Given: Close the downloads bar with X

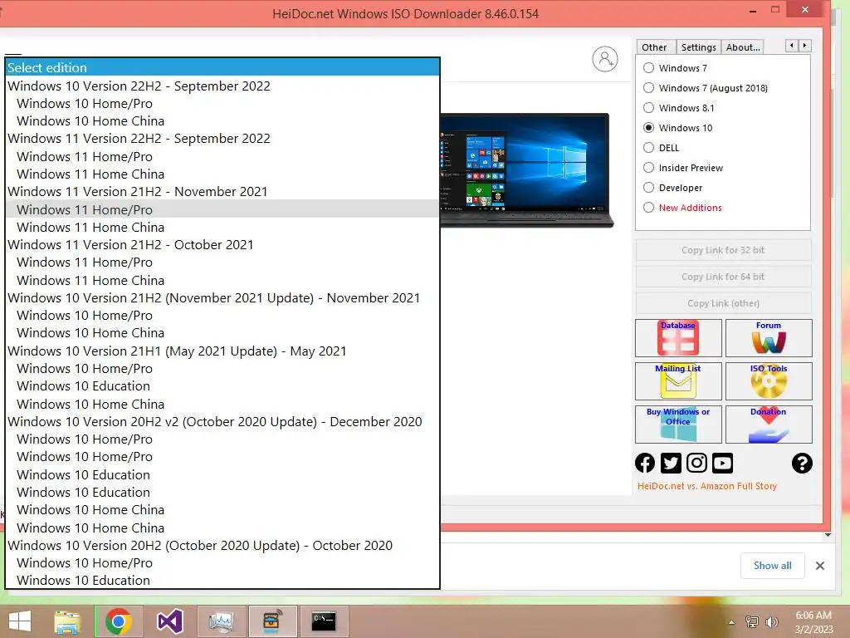Looking at the screenshot, I should point(820,566).
